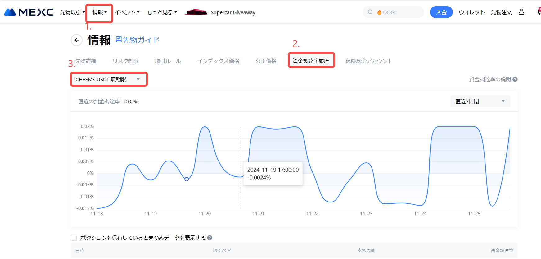This screenshot has width=541, height=259.
Task: Click the search magnifier icon
Action: [x=370, y=12]
